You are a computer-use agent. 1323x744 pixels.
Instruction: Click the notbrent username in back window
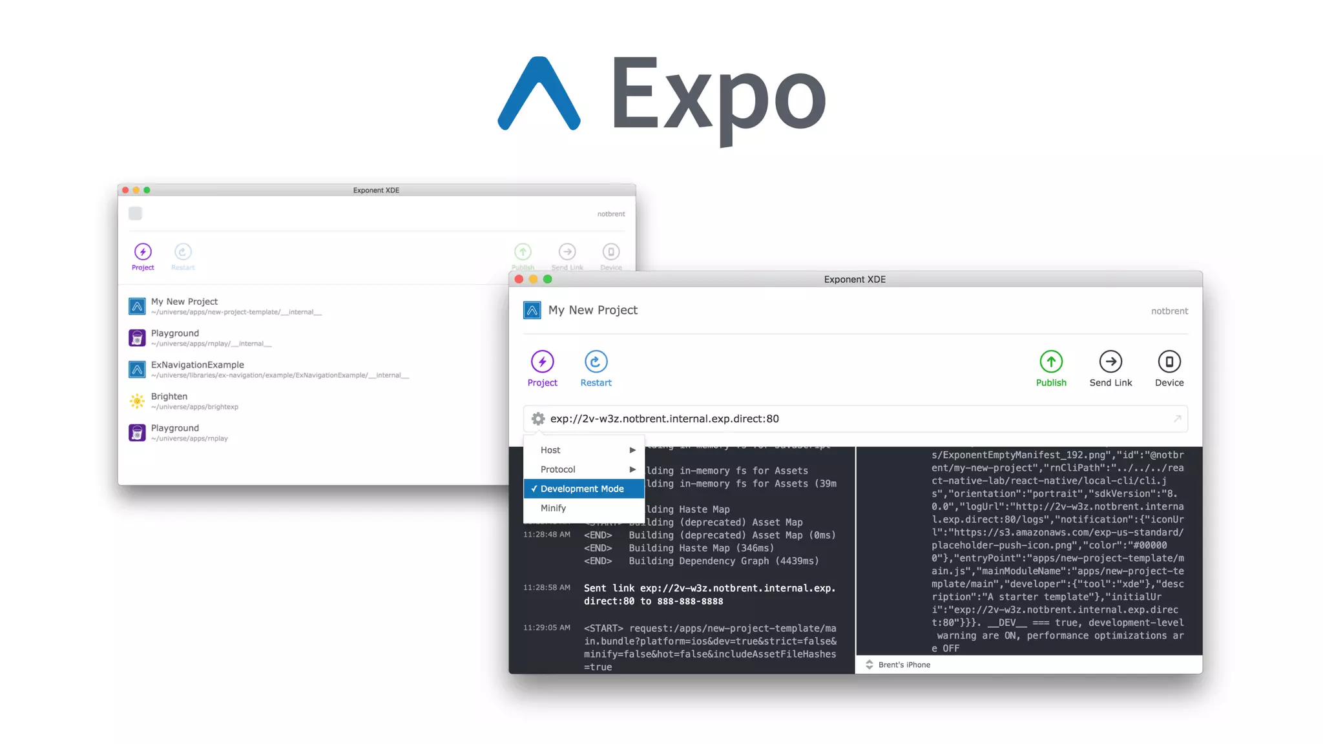pos(610,214)
